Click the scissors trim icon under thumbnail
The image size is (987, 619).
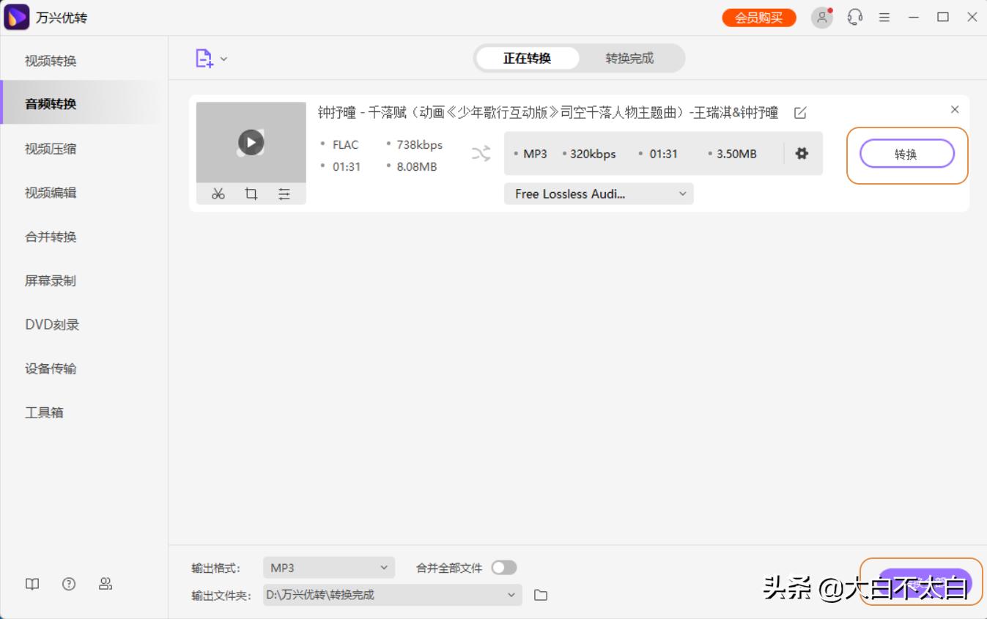pos(218,194)
